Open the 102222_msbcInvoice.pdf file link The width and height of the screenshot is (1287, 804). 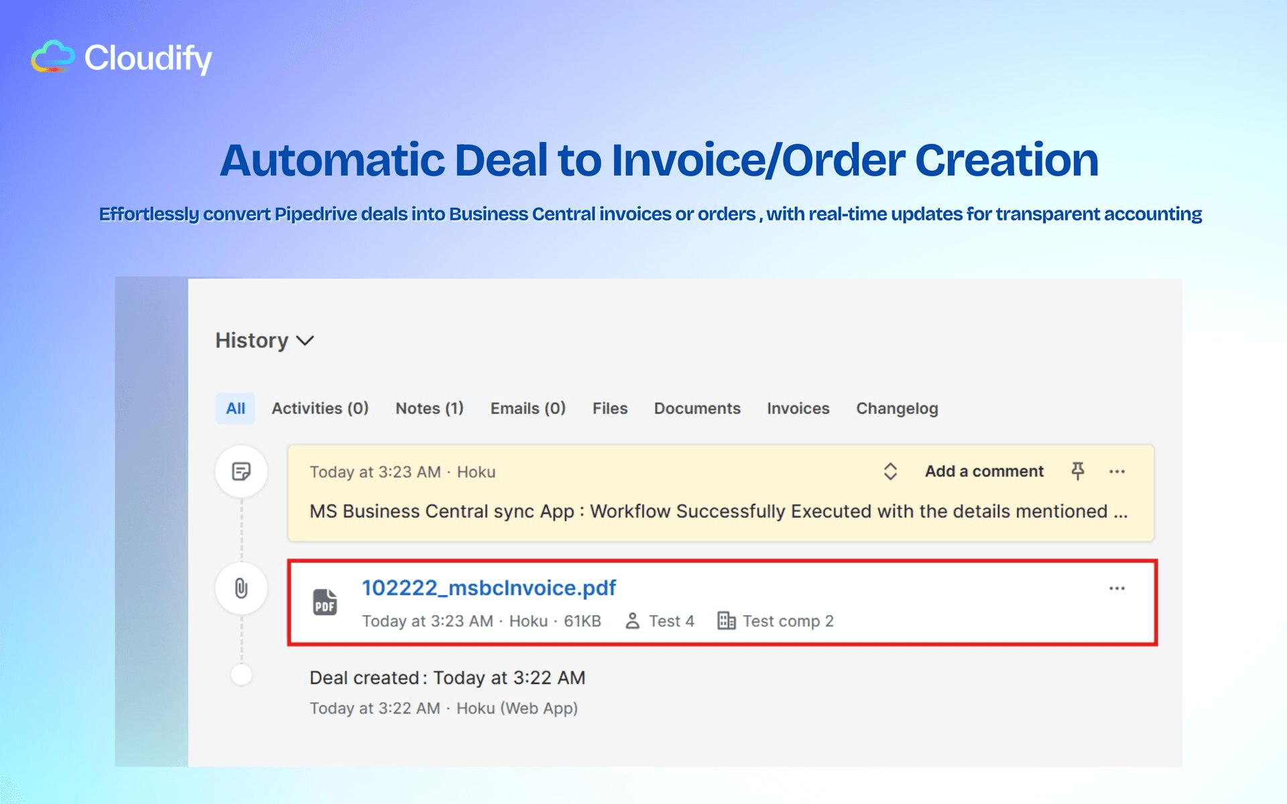[489, 588]
